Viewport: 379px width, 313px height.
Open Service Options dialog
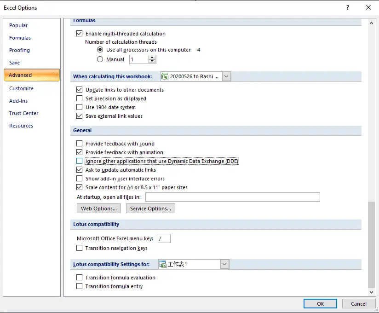[x=150, y=209]
